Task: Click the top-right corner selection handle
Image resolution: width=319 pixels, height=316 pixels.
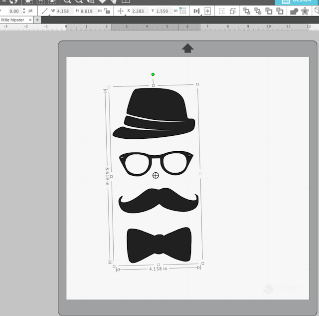Action: (197, 84)
